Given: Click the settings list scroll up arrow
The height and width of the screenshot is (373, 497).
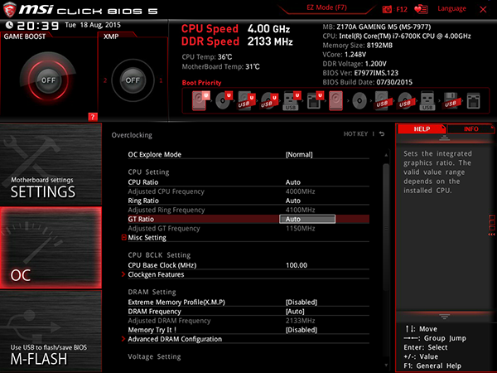Looking at the screenshot, I should [x=386, y=155].
